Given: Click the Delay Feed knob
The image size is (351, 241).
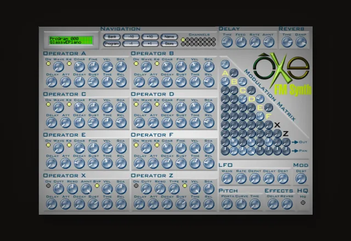Looking at the screenshot, I should [x=241, y=42].
